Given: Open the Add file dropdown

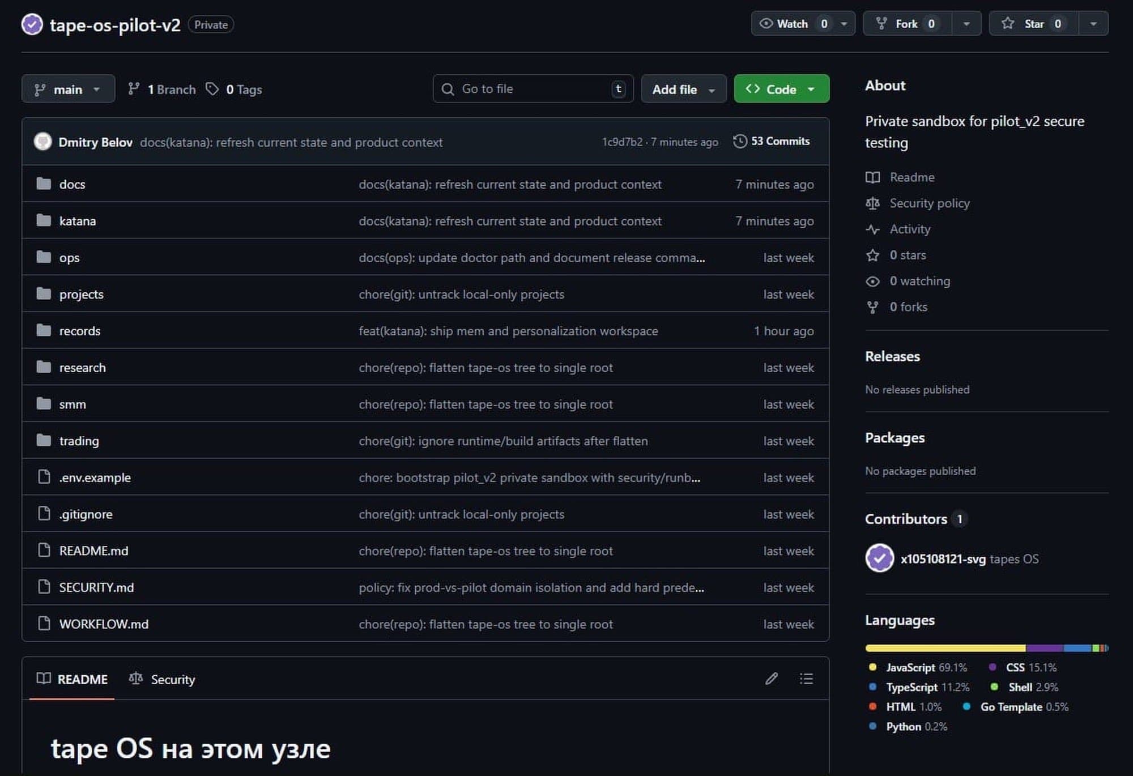Looking at the screenshot, I should [683, 89].
